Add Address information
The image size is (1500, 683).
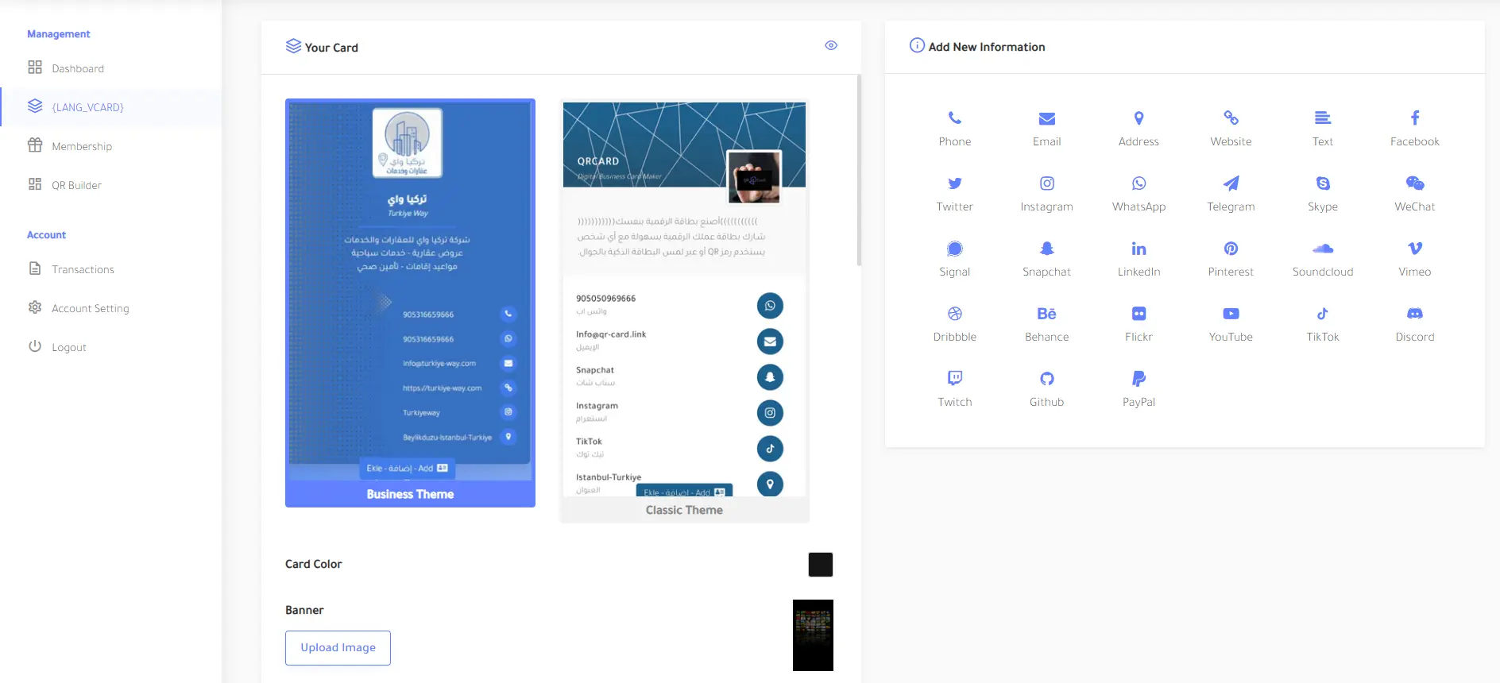1139,129
